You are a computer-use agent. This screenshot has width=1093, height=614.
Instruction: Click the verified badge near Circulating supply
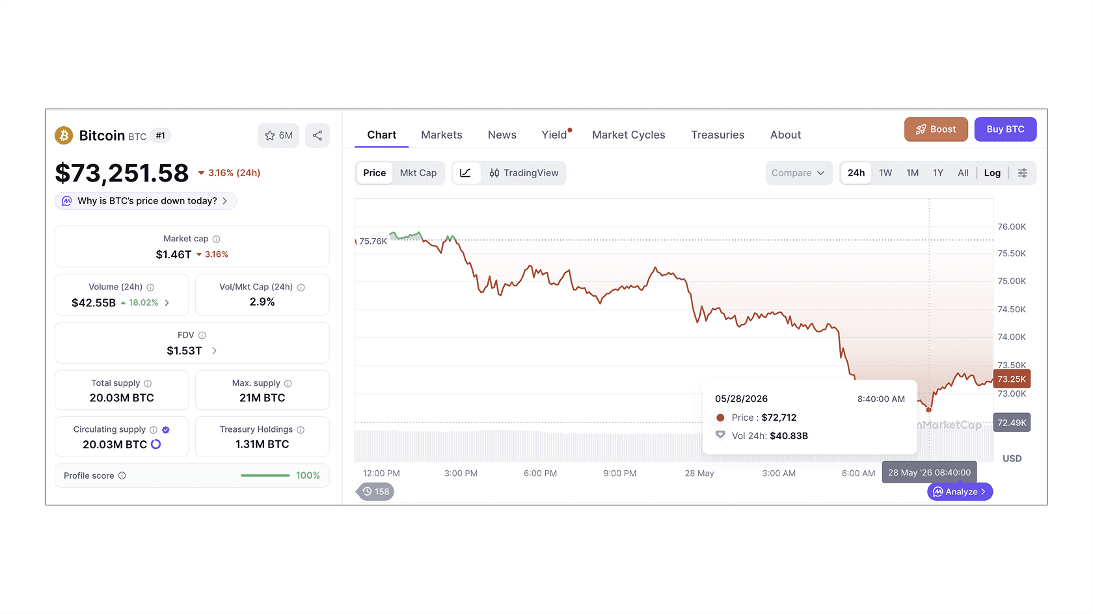pyautogui.click(x=166, y=430)
